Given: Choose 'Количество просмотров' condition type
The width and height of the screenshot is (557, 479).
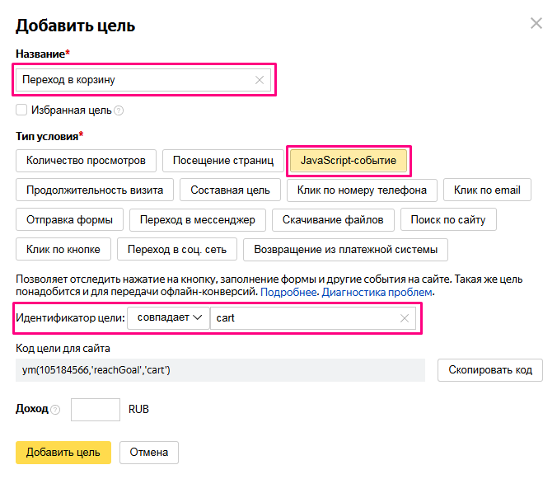Looking at the screenshot, I should tap(86, 160).
